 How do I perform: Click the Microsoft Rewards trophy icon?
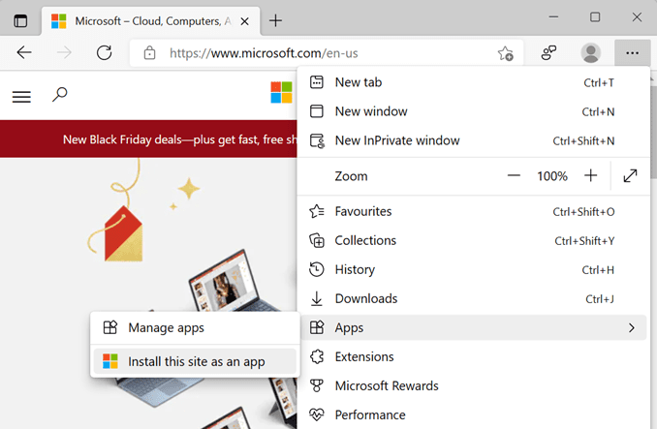point(316,385)
